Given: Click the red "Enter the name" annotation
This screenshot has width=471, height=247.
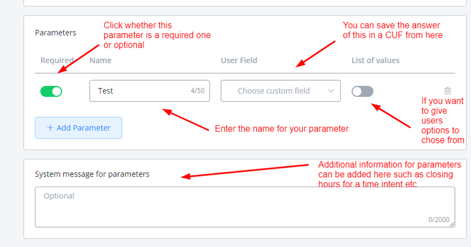Looking at the screenshot, I should (281, 129).
